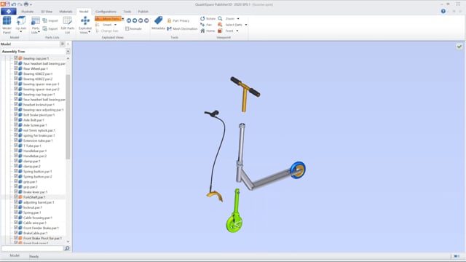Click the Home viewpoint icon
The height and width of the screenshot is (262, 466).
pyautogui.click(x=202, y=31)
